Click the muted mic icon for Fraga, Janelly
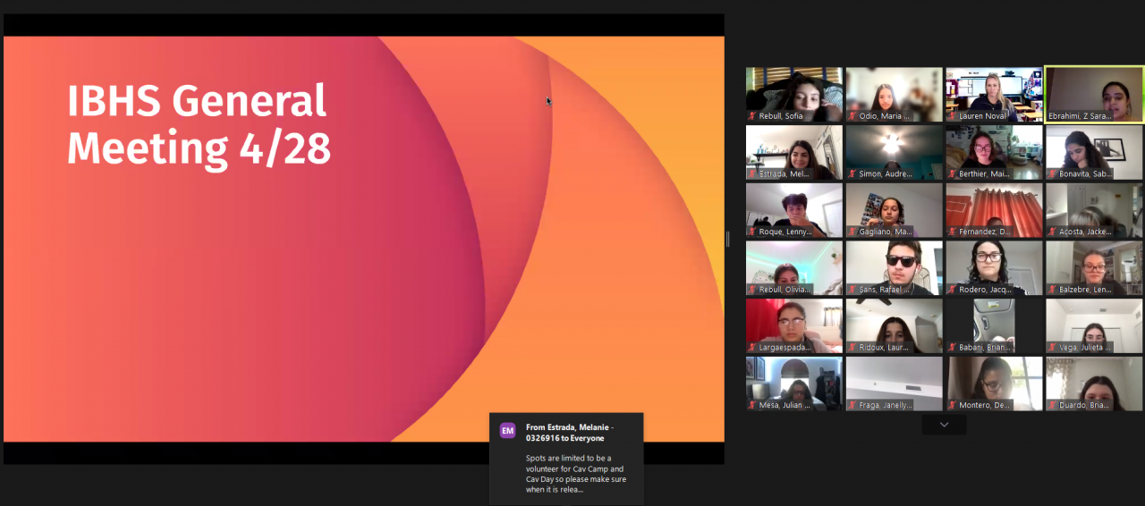Screen dimensions: 1145x506 852,405
